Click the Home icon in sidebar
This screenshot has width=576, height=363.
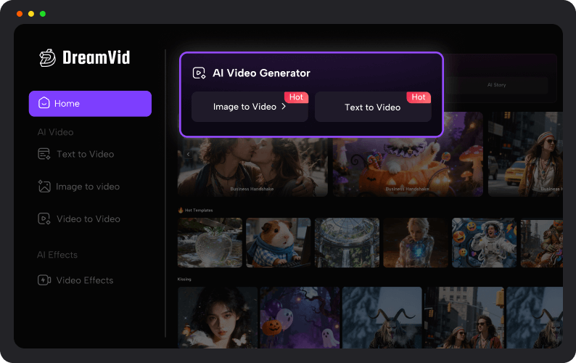(44, 103)
